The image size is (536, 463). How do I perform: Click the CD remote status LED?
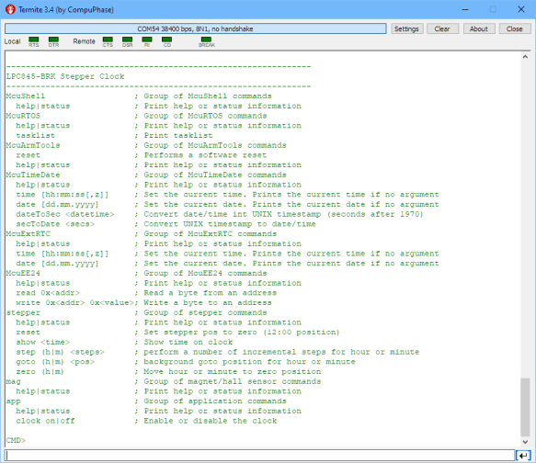point(166,40)
